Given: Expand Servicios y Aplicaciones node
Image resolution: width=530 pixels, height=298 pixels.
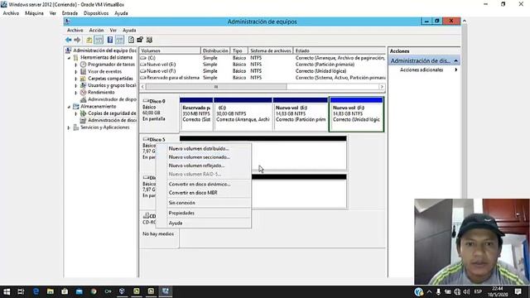Looking at the screenshot, I should coord(69,127).
